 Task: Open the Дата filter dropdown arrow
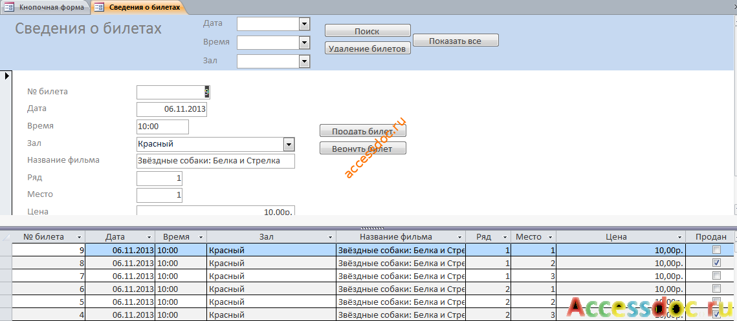[x=304, y=24]
